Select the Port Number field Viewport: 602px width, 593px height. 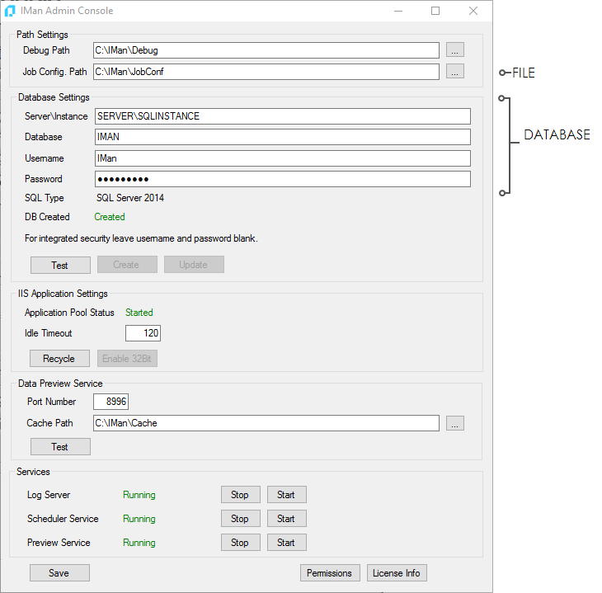[111, 402]
